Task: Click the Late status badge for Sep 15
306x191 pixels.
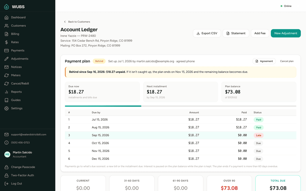Action: click(259, 135)
